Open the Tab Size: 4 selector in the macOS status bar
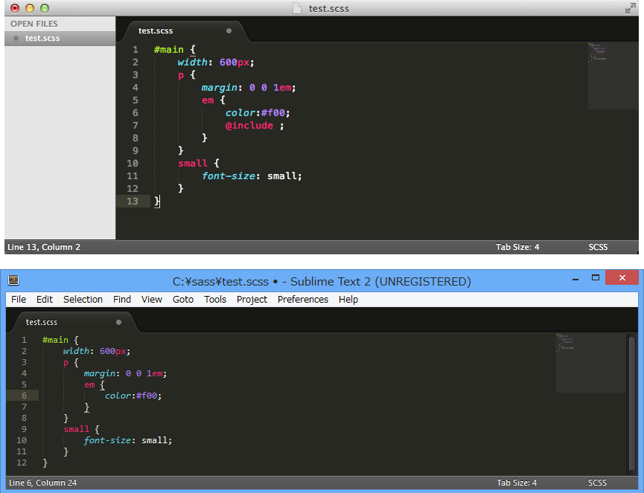Viewport: 644px width, 493px height. (517, 247)
